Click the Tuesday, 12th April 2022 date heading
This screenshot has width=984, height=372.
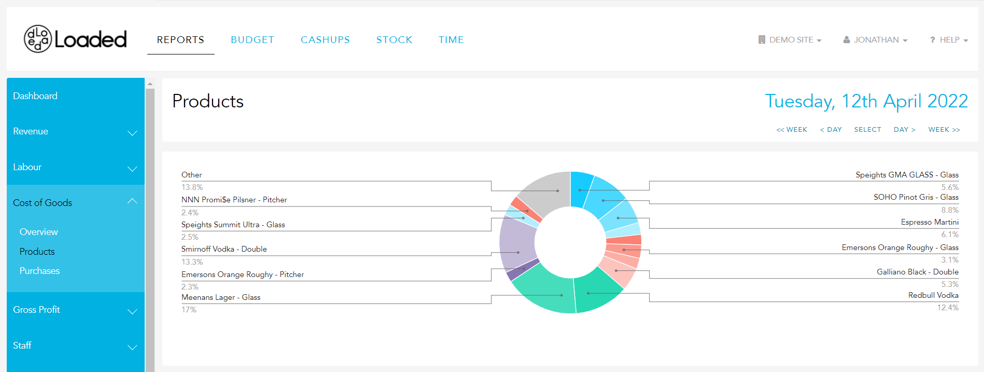click(866, 101)
